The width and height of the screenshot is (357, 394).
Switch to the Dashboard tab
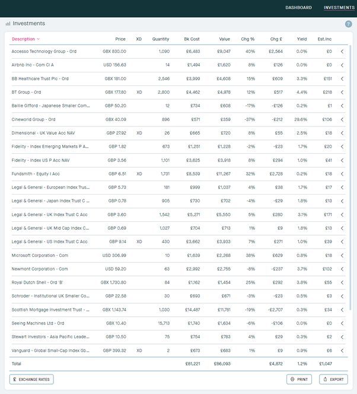tap(298, 8)
